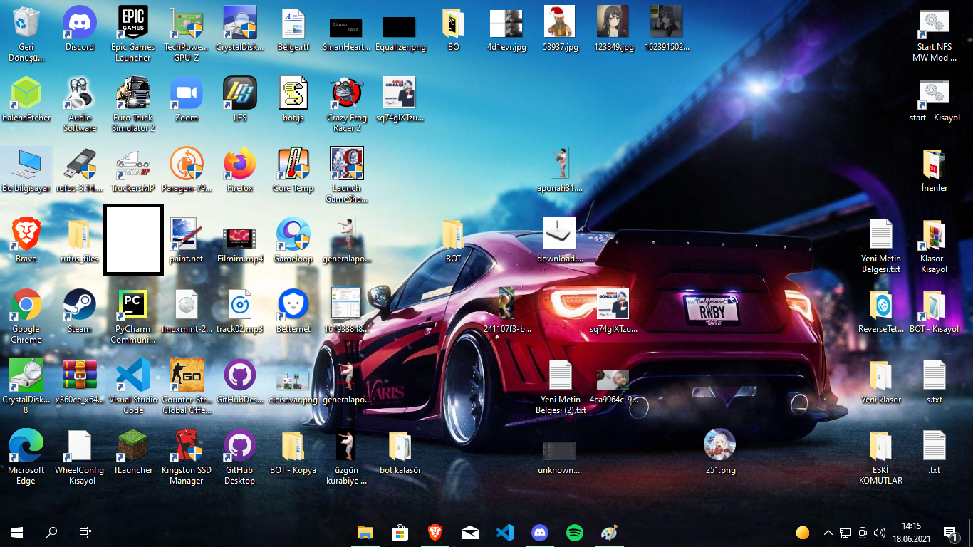Select the Betternet desktop icon
Screen dimensions: 973x547
pyautogui.click(x=293, y=311)
